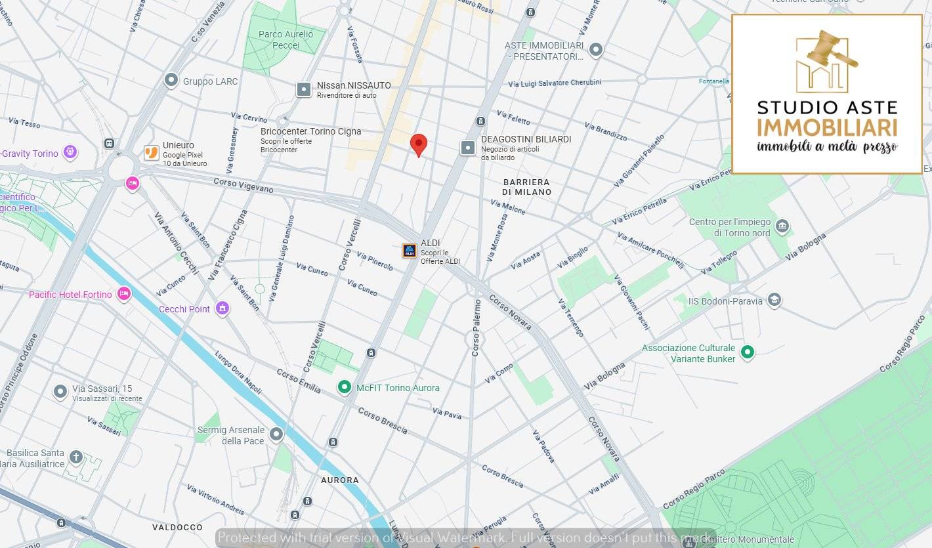Screen dimensions: 932x548
Task: Click the Nissan NISSAUTO dealer icon
Action: point(304,89)
